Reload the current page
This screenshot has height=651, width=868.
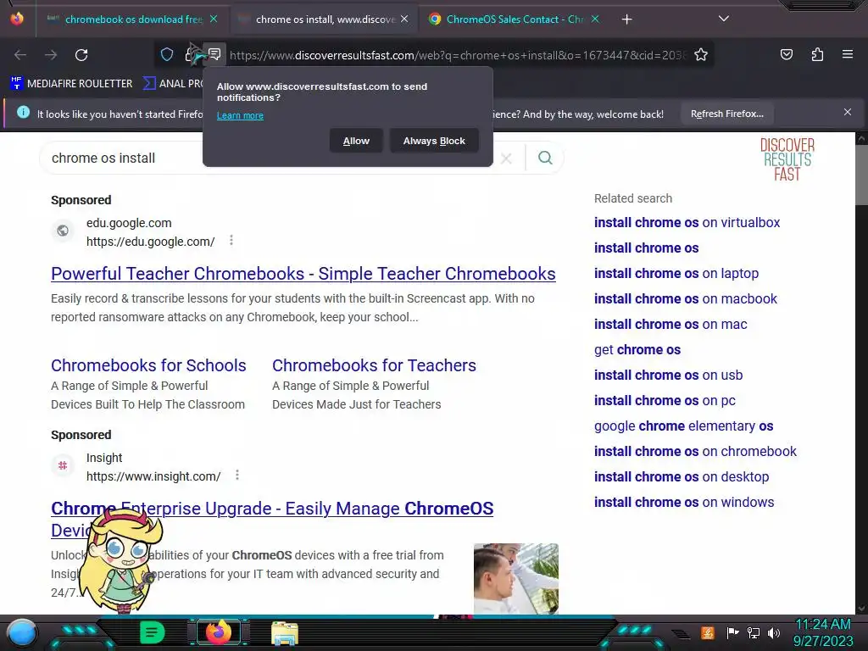81,55
